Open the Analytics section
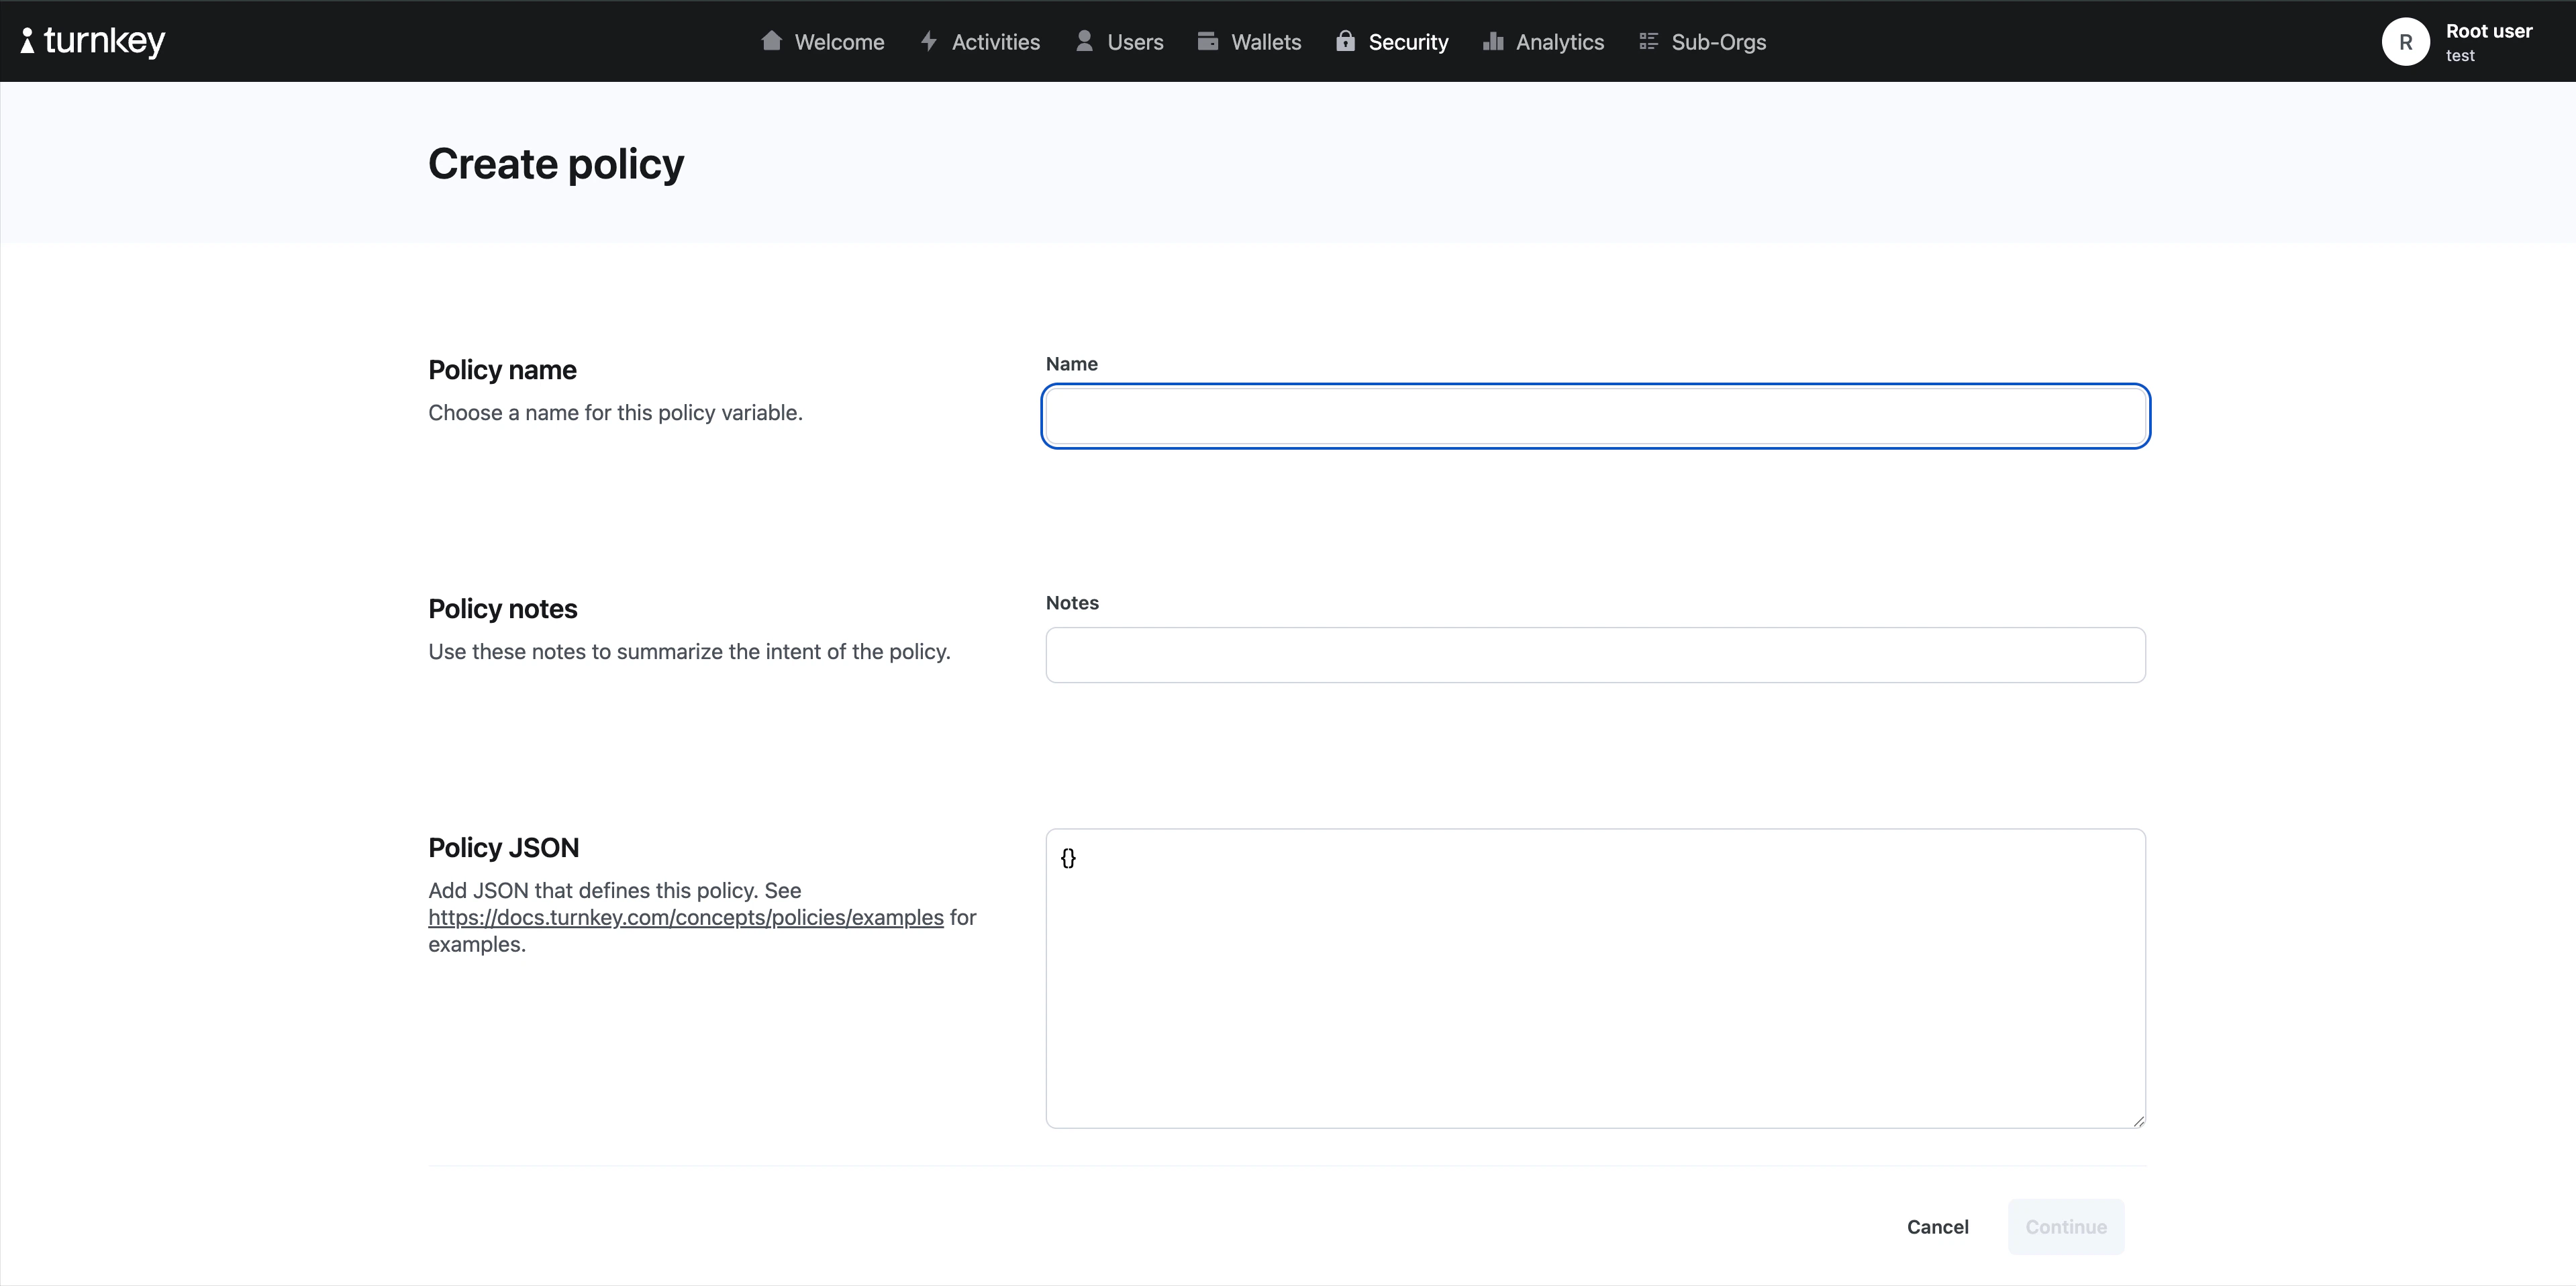The image size is (2576, 1286). tap(1559, 42)
